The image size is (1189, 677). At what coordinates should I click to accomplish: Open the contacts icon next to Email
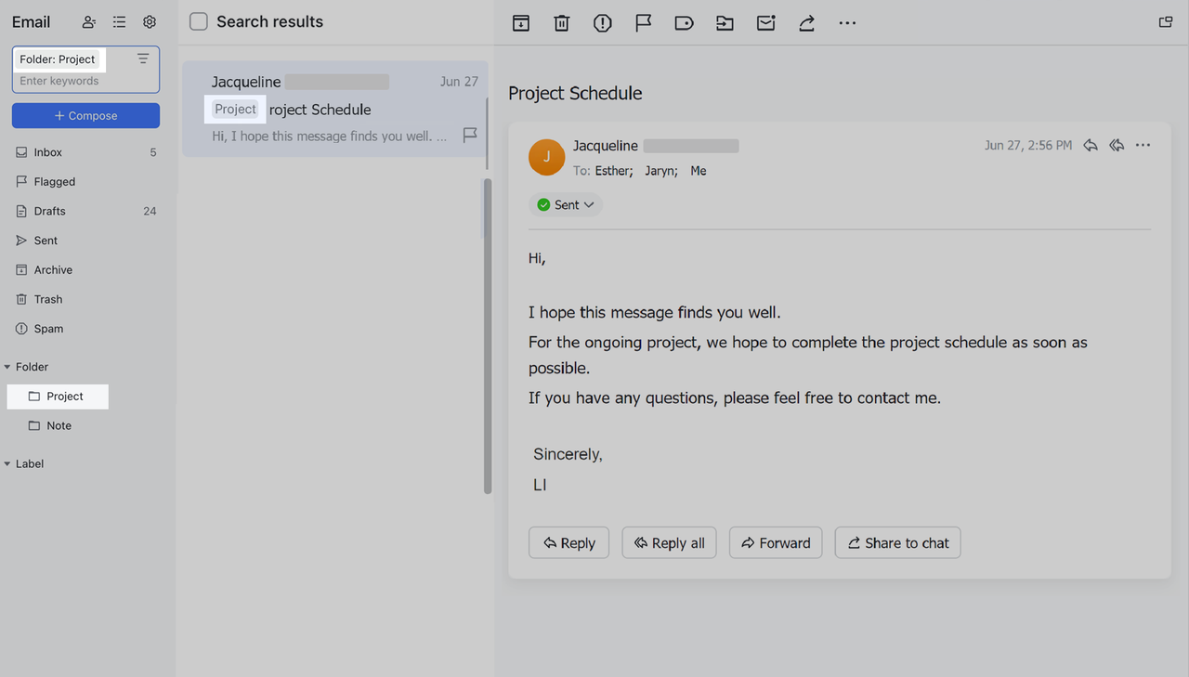(88, 21)
